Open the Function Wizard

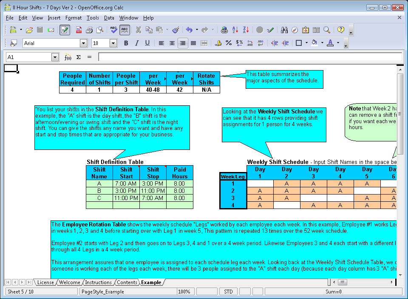pos(68,57)
